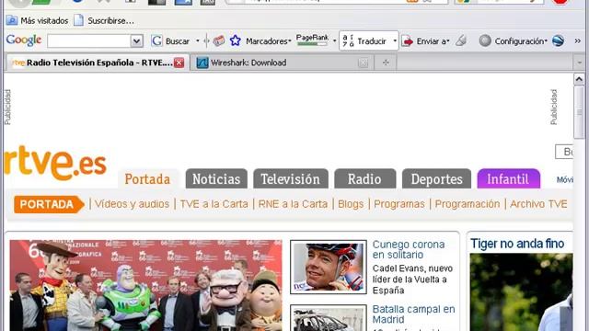The height and width of the screenshot is (331, 589).
Task: Open the Cunego corona en solitario headline
Action: click(x=409, y=249)
